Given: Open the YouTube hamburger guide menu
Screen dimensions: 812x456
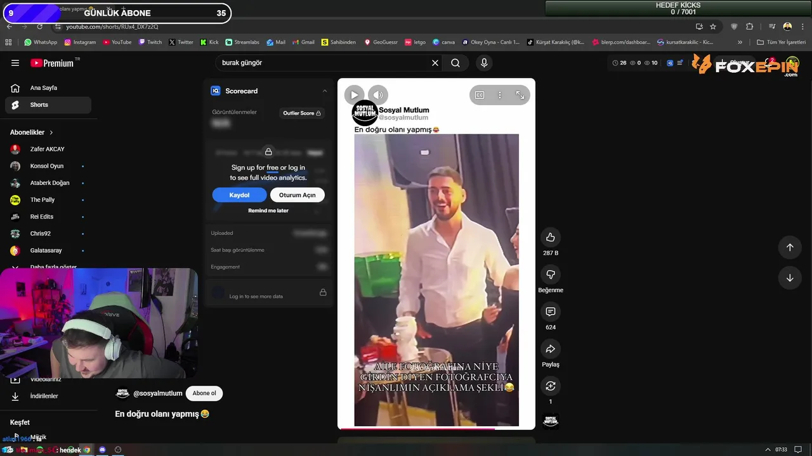Looking at the screenshot, I should point(15,63).
